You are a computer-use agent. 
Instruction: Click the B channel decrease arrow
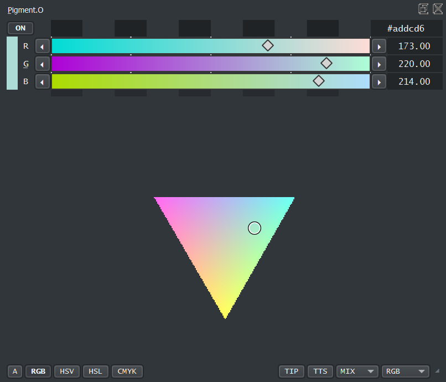click(x=43, y=82)
